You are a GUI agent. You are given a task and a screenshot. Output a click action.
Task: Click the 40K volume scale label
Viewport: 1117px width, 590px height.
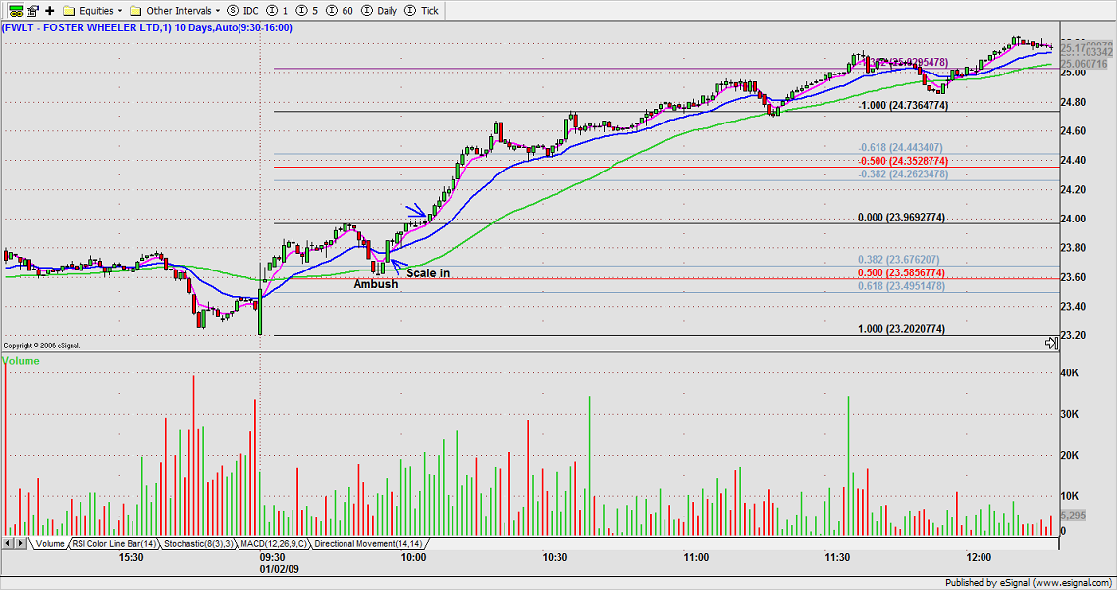1069,373
